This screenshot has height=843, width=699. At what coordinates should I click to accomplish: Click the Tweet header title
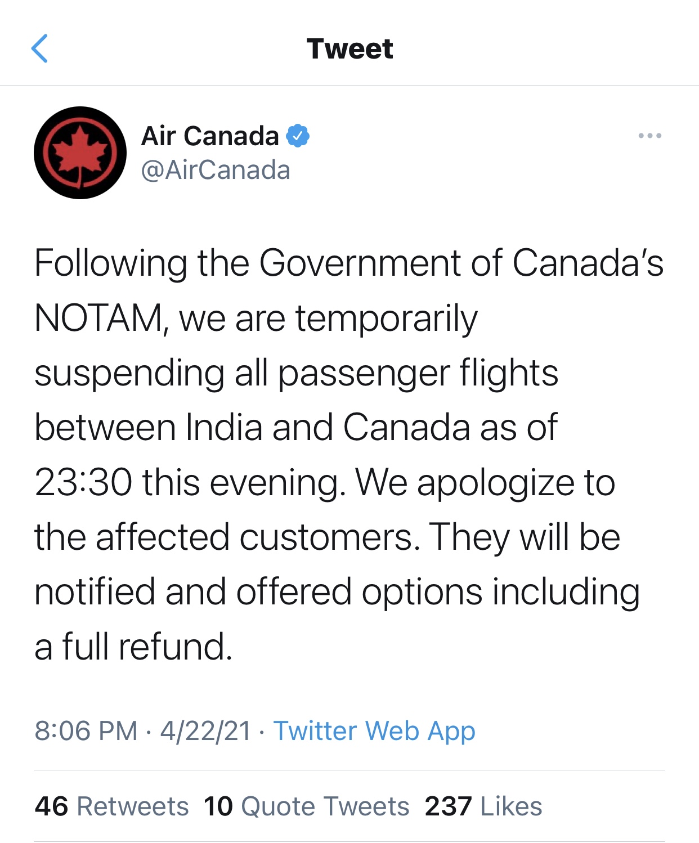(x=349, y=49)
